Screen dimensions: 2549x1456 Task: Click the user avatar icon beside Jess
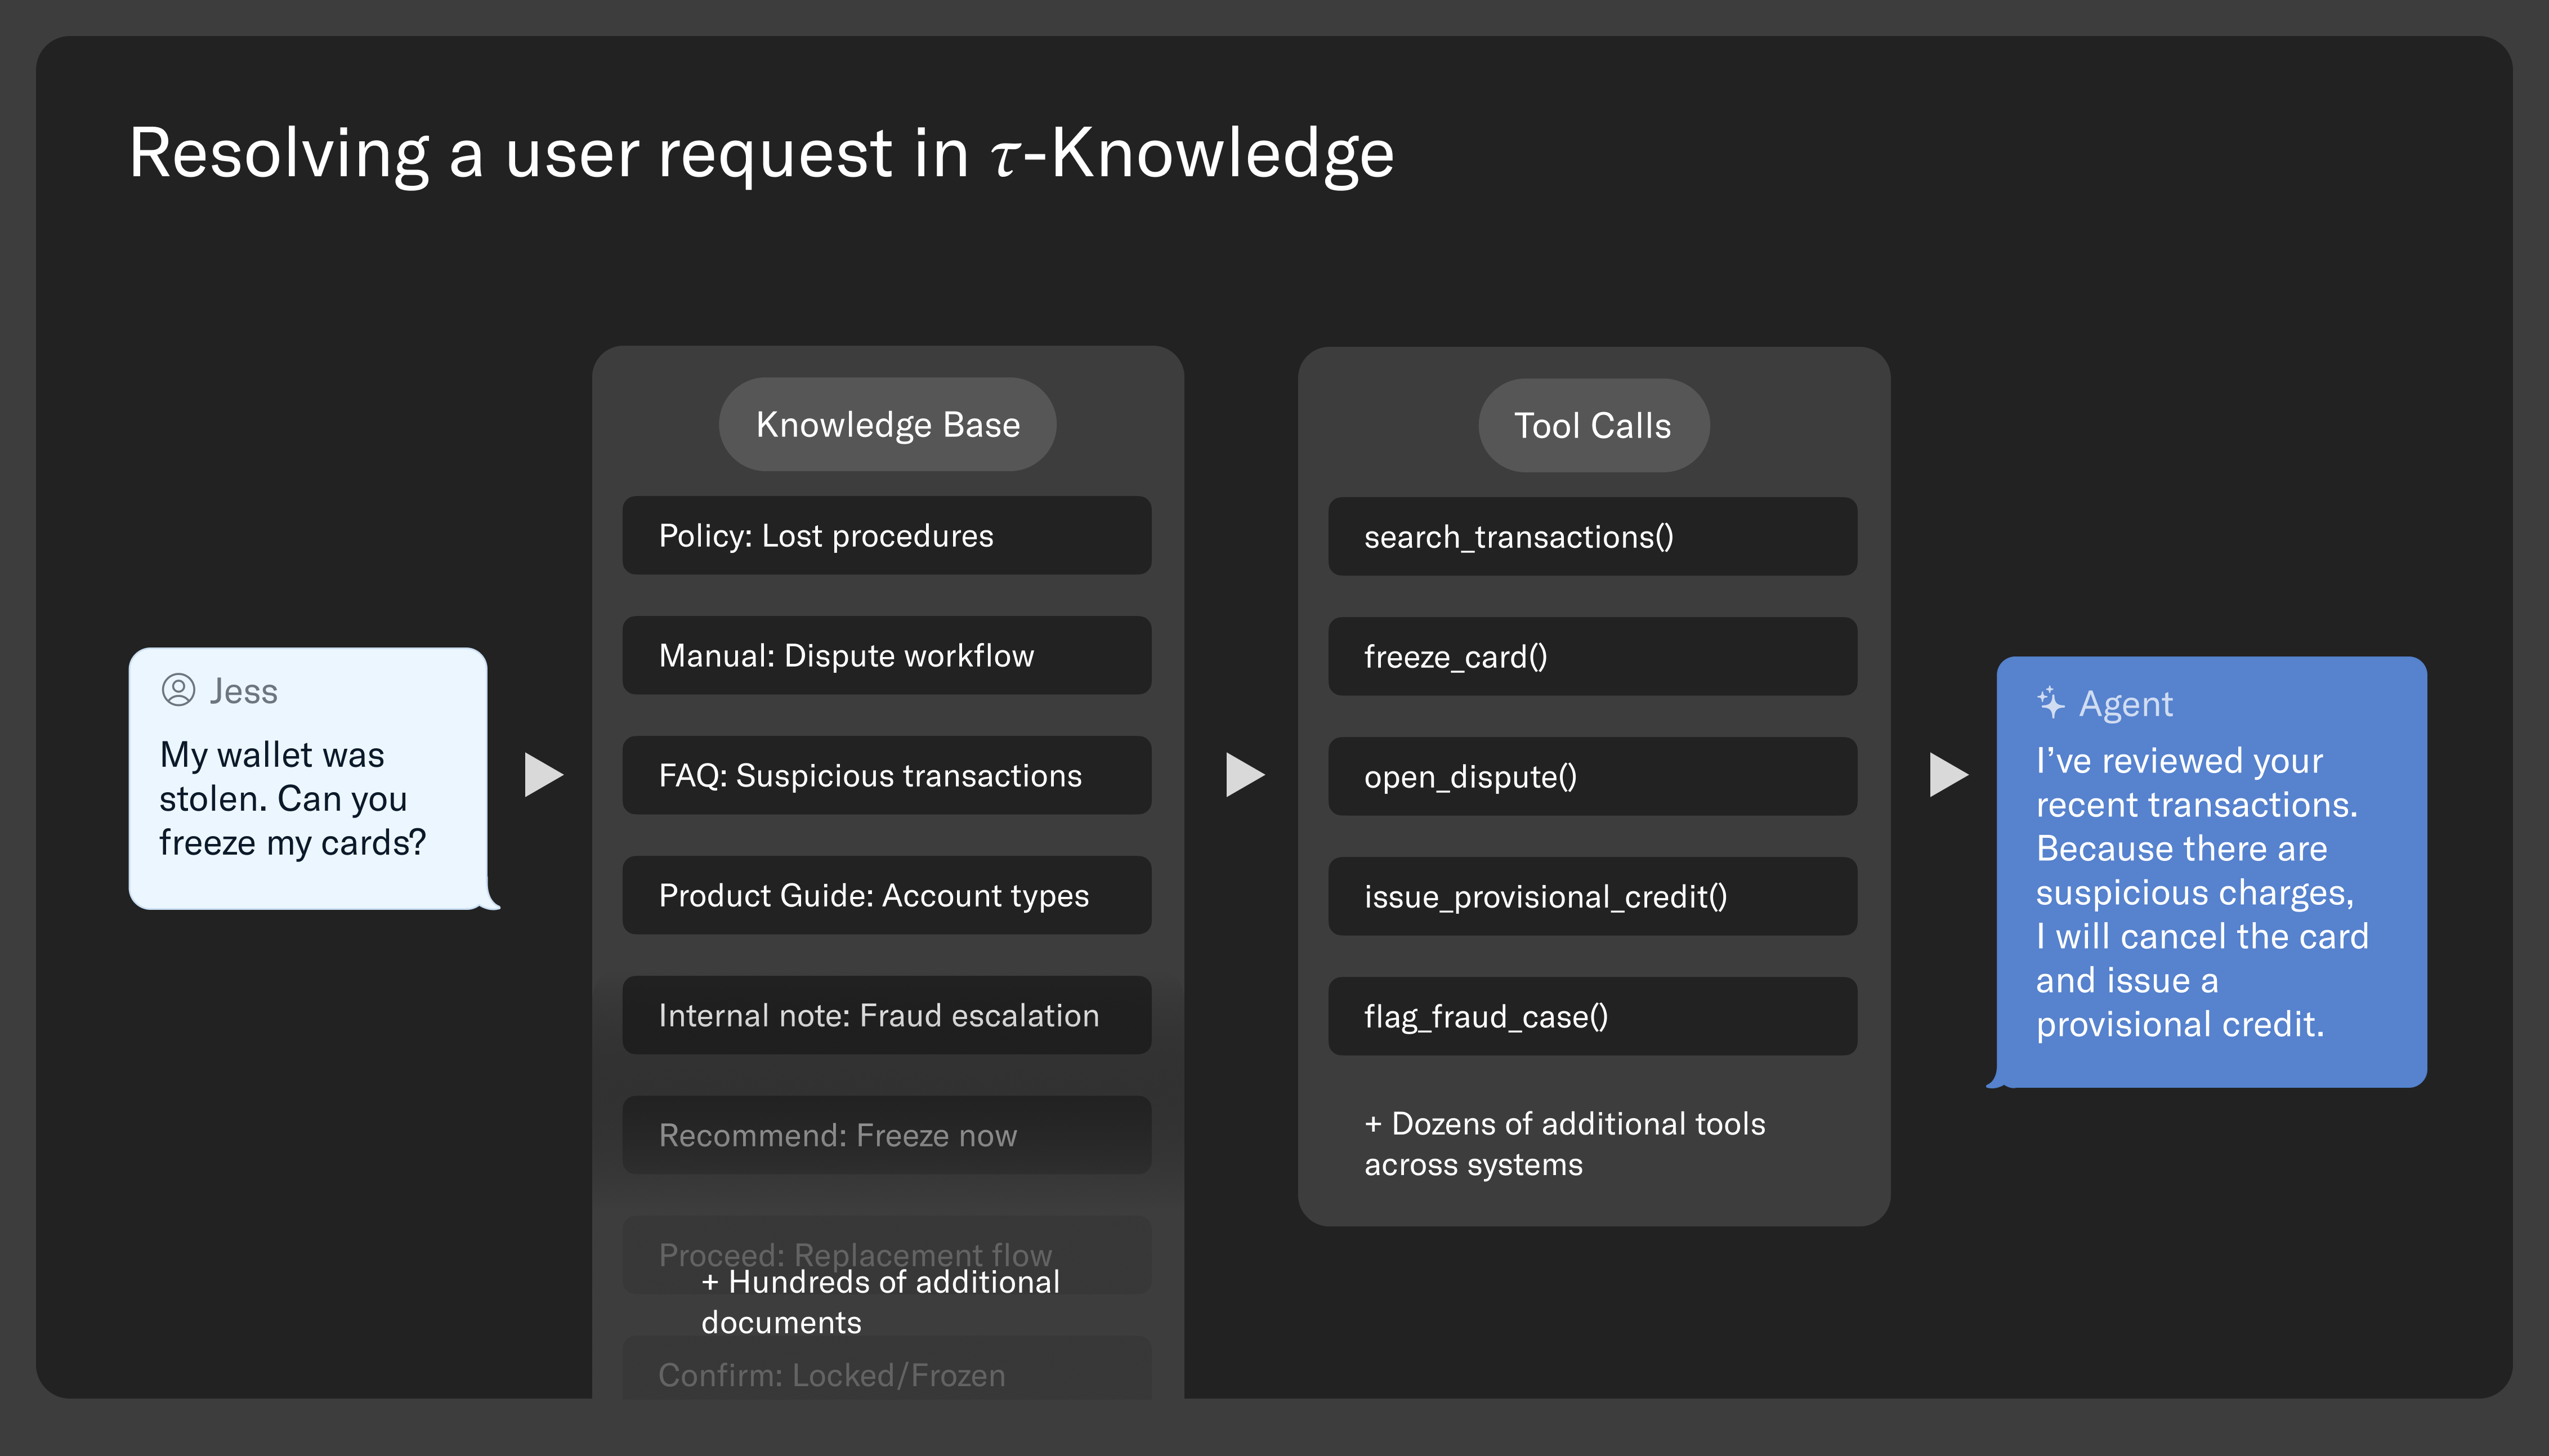[179, 690]
